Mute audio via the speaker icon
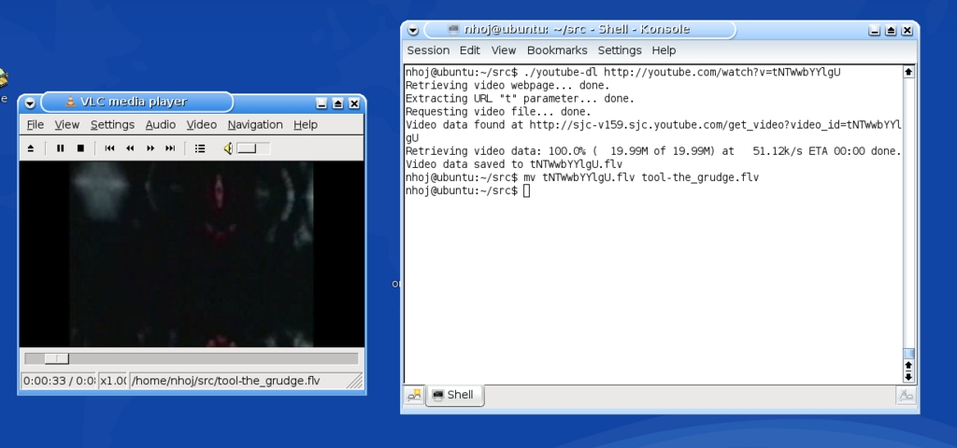 [x=227, y=147]
